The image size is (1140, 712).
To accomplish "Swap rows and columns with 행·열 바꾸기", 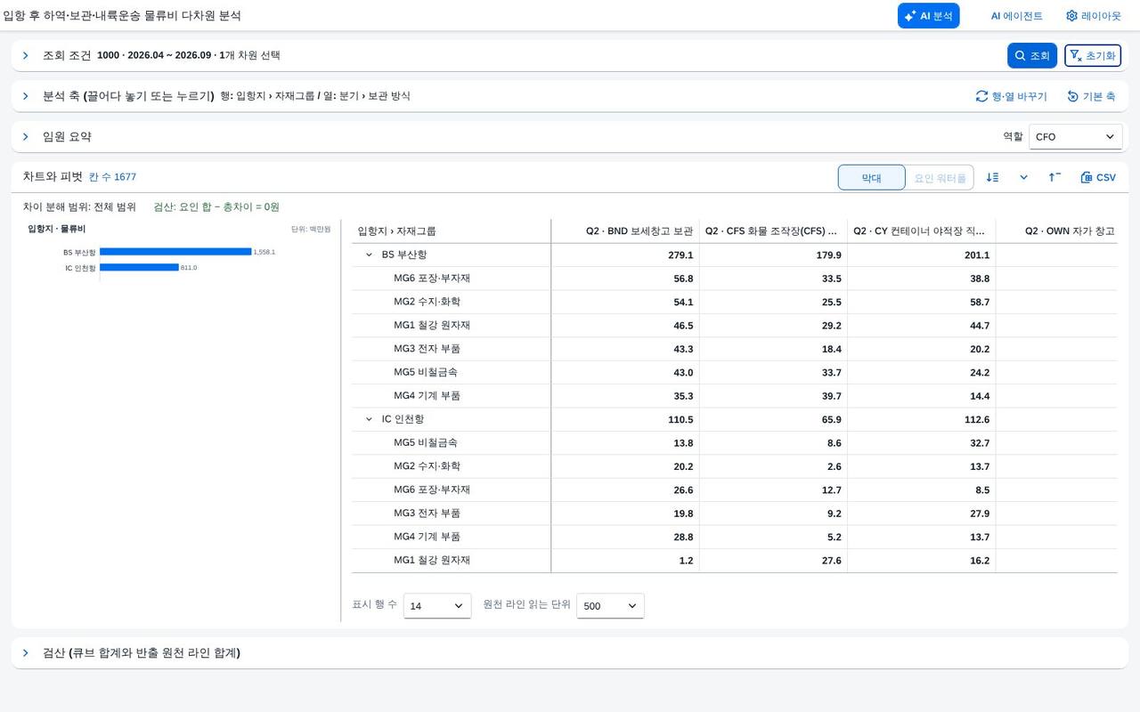I will [1011, 96].
